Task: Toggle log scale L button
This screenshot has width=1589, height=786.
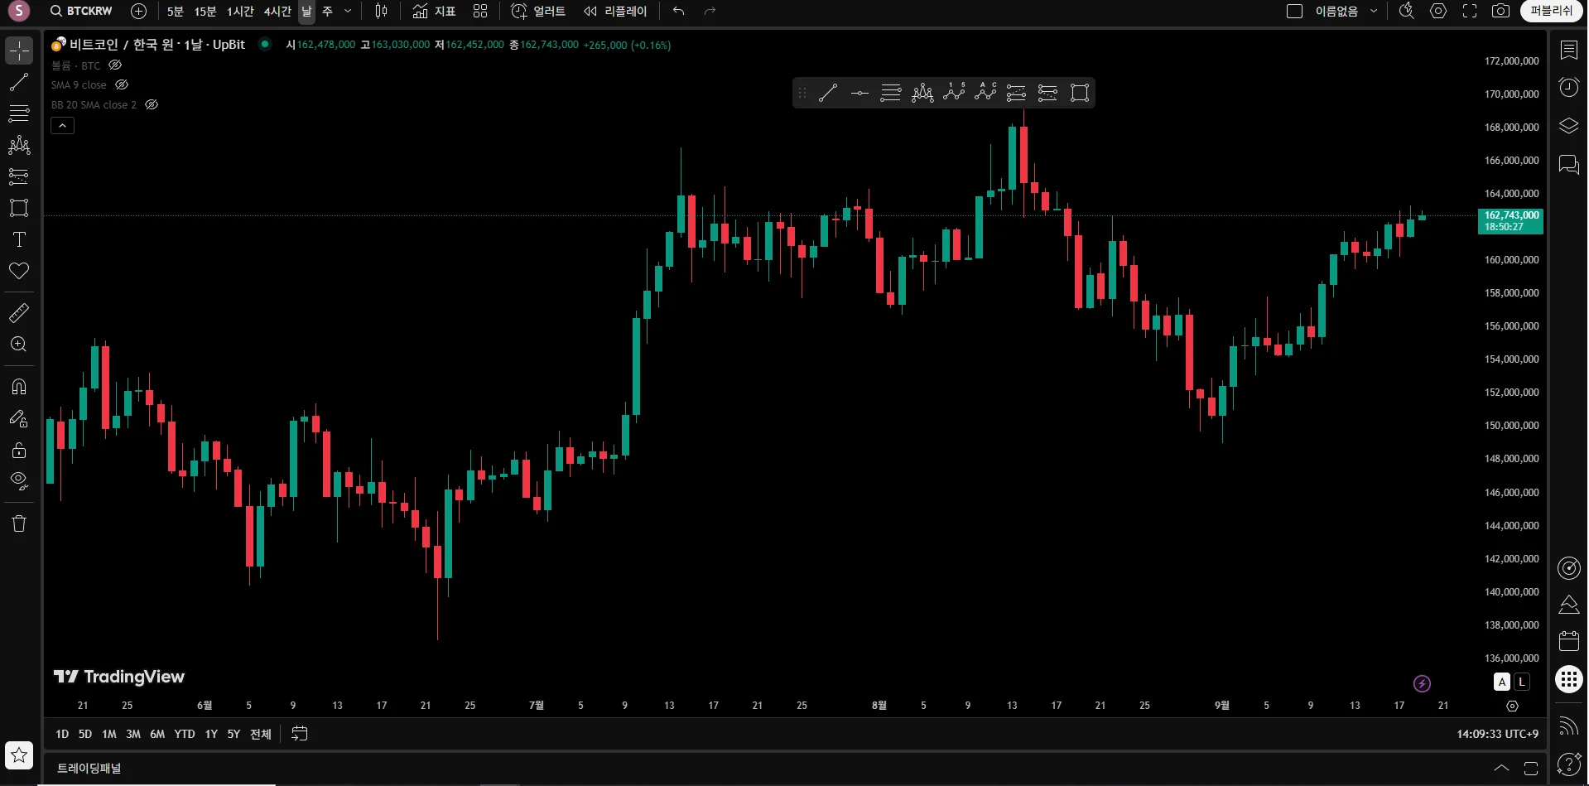Action: point(1522,682)
